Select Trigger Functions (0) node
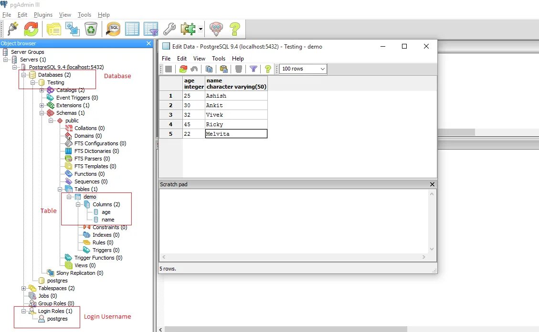The height and width of the screenshot is (332, 539). coord(98,258)
